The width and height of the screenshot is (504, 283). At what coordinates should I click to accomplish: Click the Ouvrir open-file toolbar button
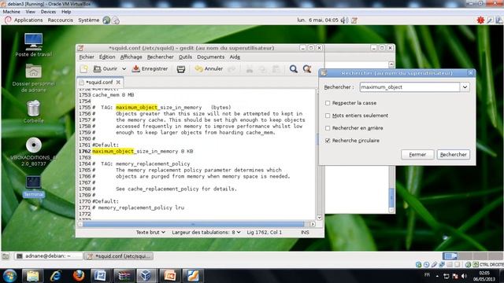pyautogui.click(x=106, y=68)
